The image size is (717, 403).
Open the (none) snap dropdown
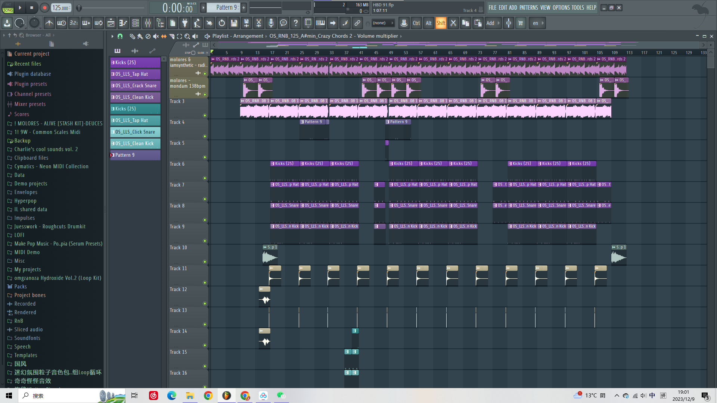coord(383,23)
